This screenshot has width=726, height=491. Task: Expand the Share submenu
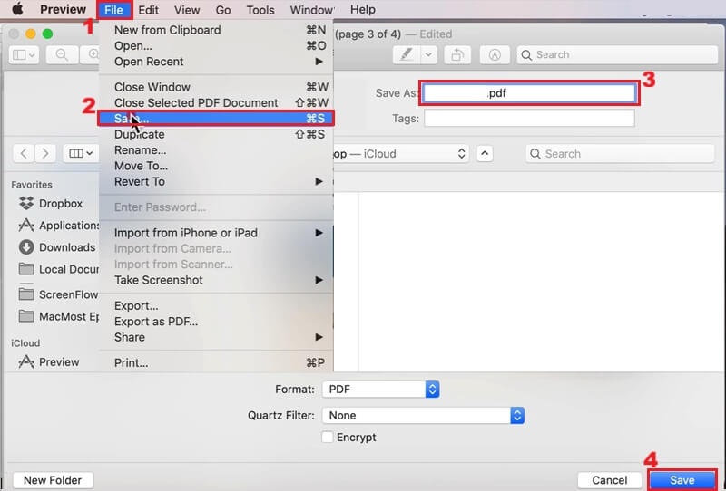(x=216, y=337)
